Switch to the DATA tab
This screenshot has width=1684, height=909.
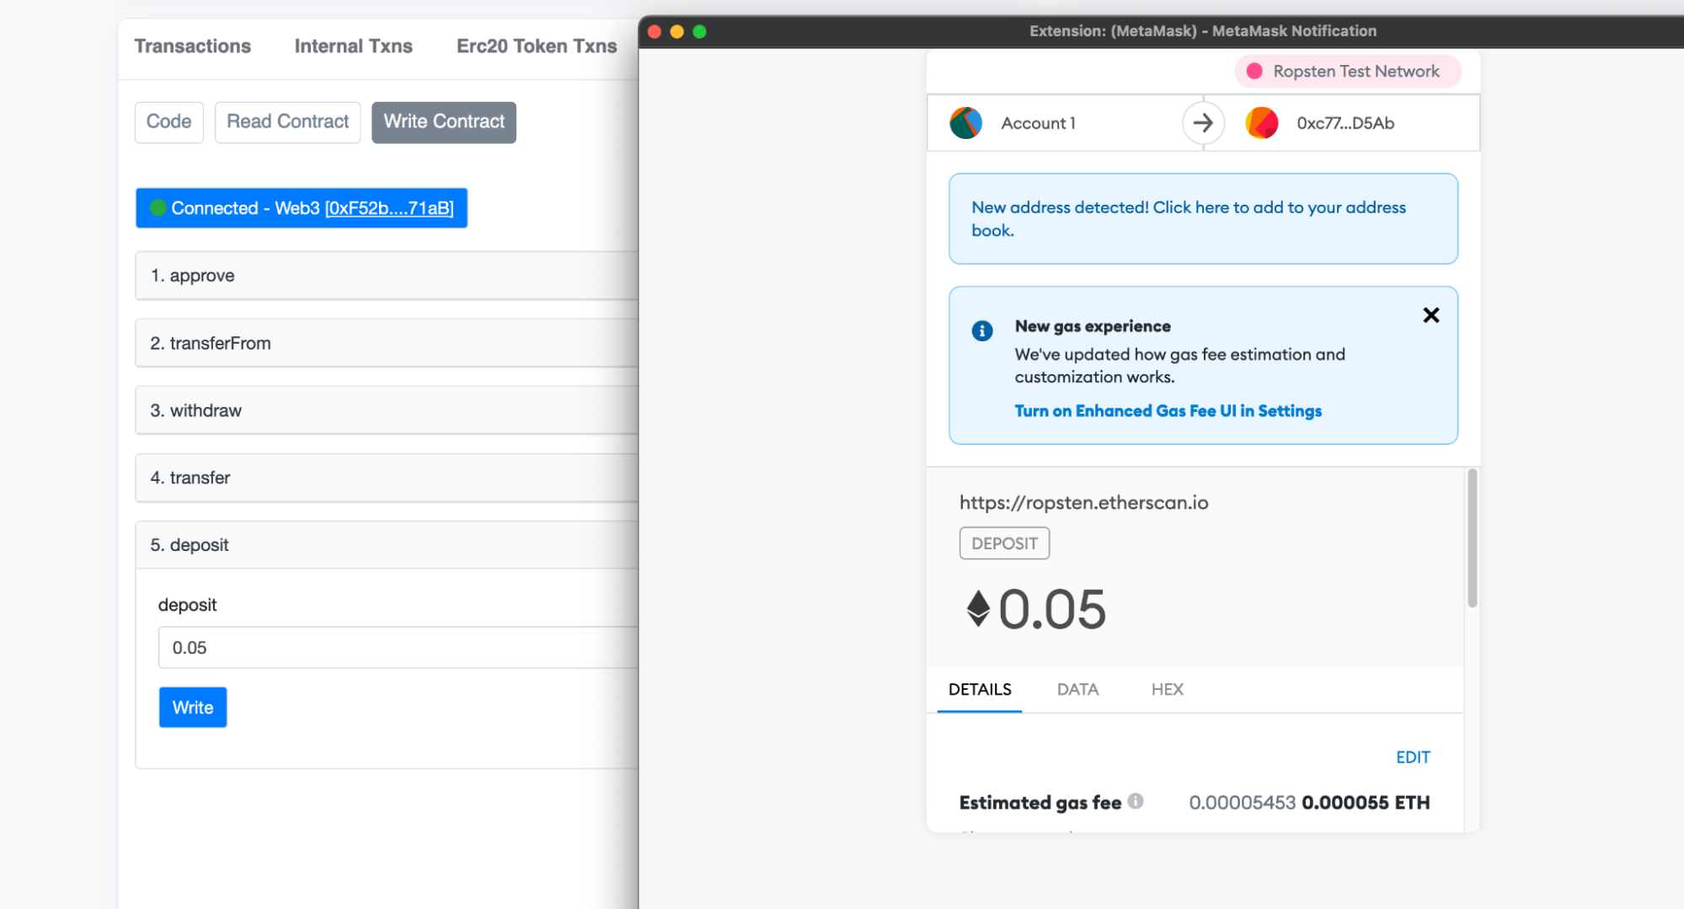pos(1077,689)
